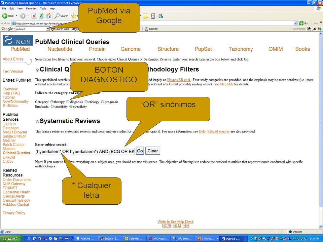The height and width of the screenshot is (242, 323).
Task: Click the subject search input field
Action: tap(85, 152)
